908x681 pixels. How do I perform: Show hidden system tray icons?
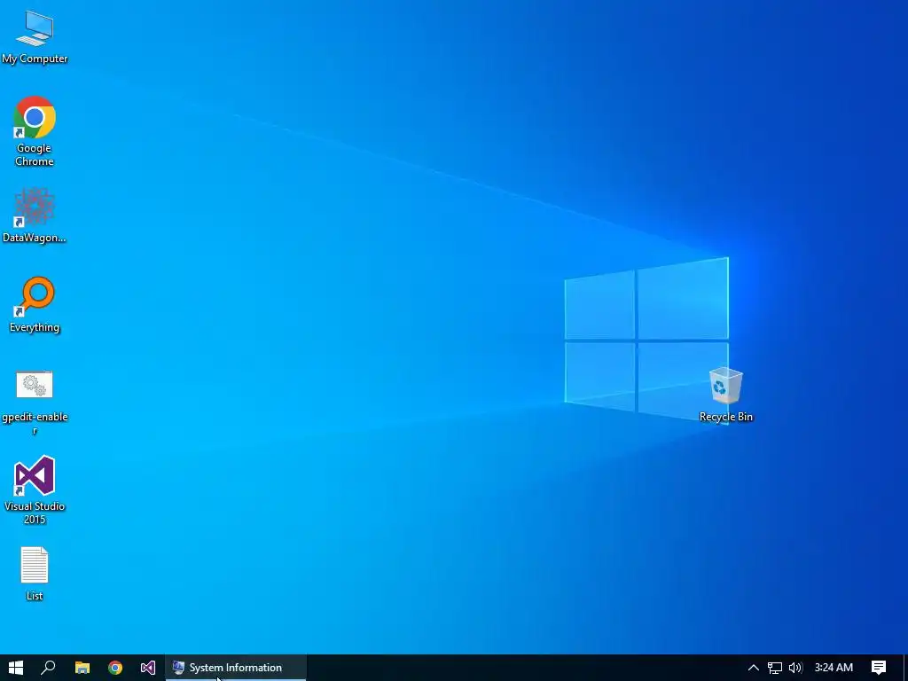[x=754, y=668]
